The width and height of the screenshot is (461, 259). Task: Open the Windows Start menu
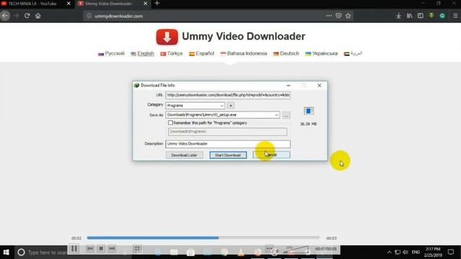(6, 253)
